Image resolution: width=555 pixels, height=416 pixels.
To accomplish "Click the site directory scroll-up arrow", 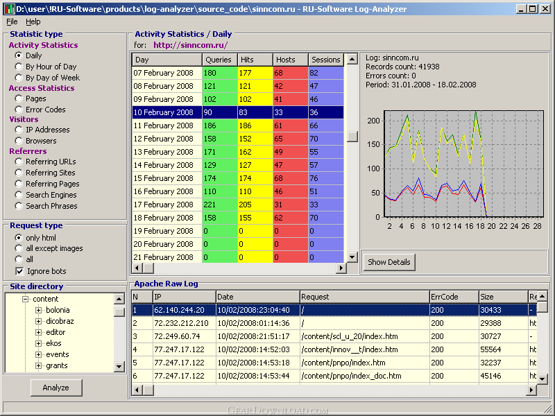I will pyautogui.click(x=119, y=298).
